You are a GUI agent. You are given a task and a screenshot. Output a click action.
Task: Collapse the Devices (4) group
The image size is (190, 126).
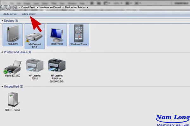(x=2, y=21)
